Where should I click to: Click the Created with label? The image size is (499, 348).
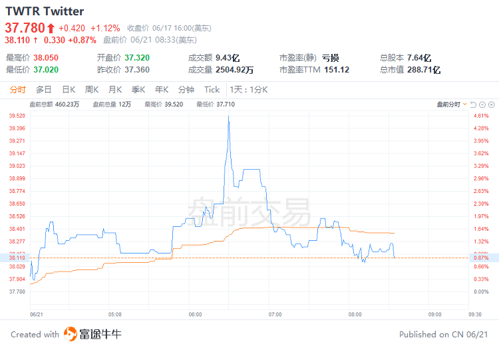tap(35, 334)
